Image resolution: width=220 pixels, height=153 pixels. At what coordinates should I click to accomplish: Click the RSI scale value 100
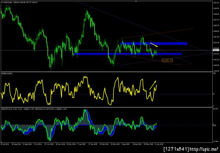coord(214,74)
